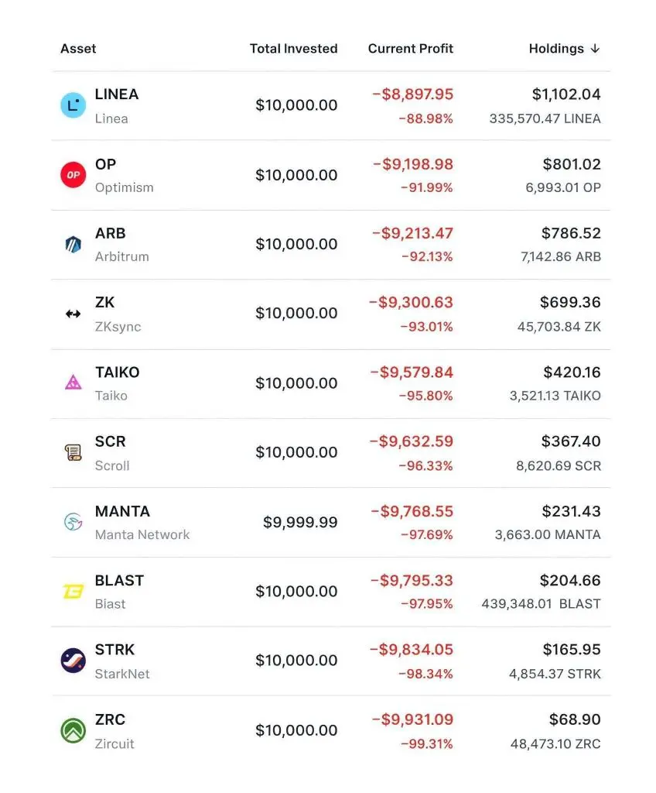Screen dimensions: 656x793
Task: Click the StarkNet STRK logo icon
Action: (x=73, y=661)
